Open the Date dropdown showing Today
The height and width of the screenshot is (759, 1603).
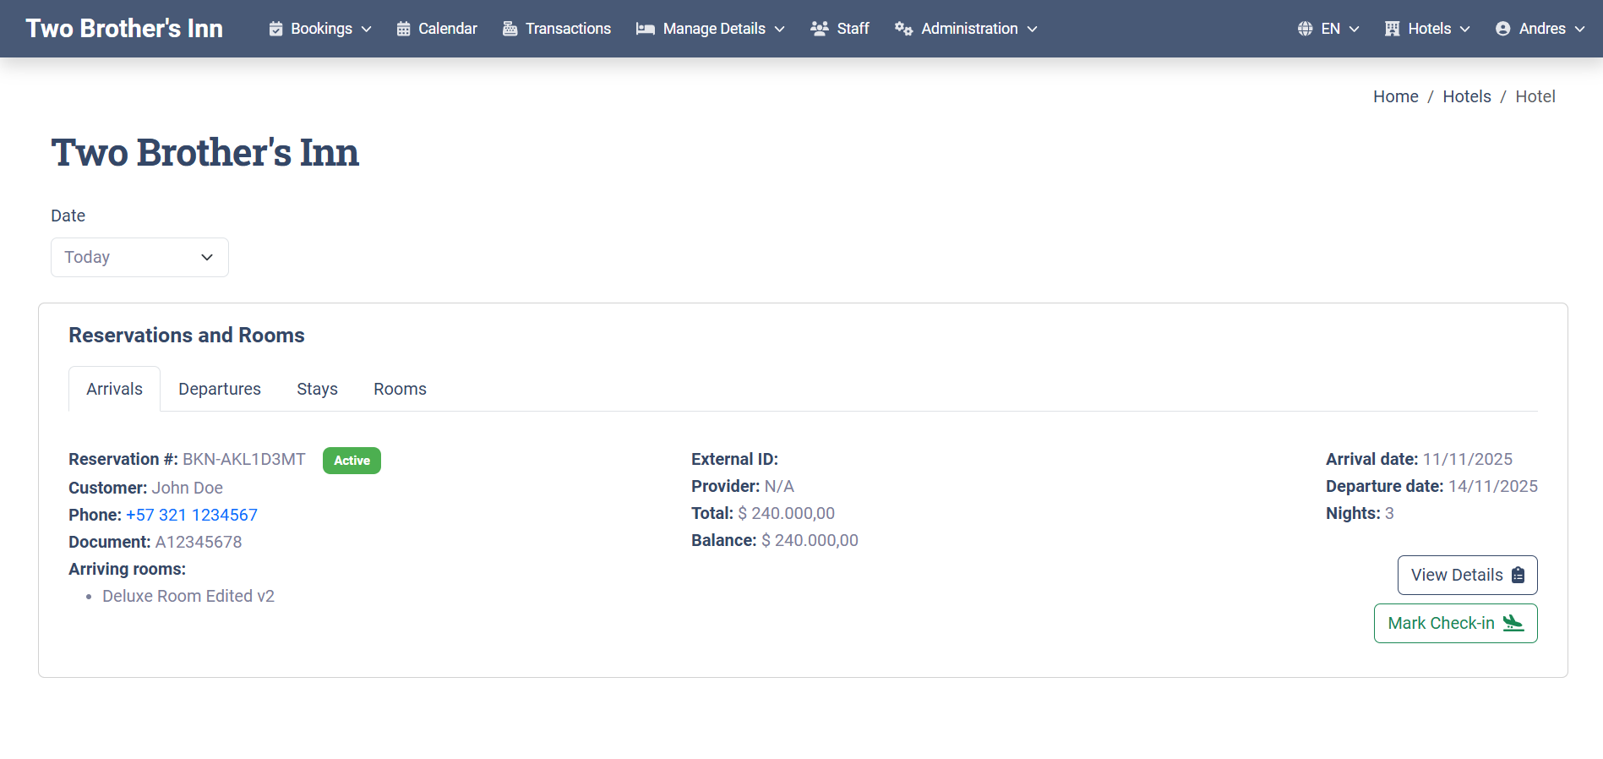[139, 257]
